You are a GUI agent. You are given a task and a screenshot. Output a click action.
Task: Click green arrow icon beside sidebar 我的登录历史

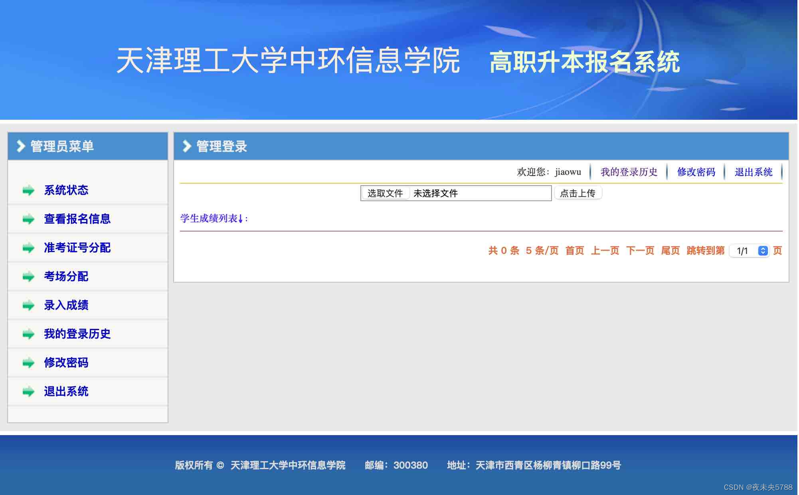point(28,334)
